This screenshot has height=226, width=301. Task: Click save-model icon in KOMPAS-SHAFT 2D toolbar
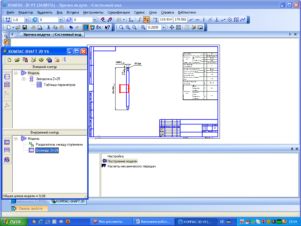(25, 60)
